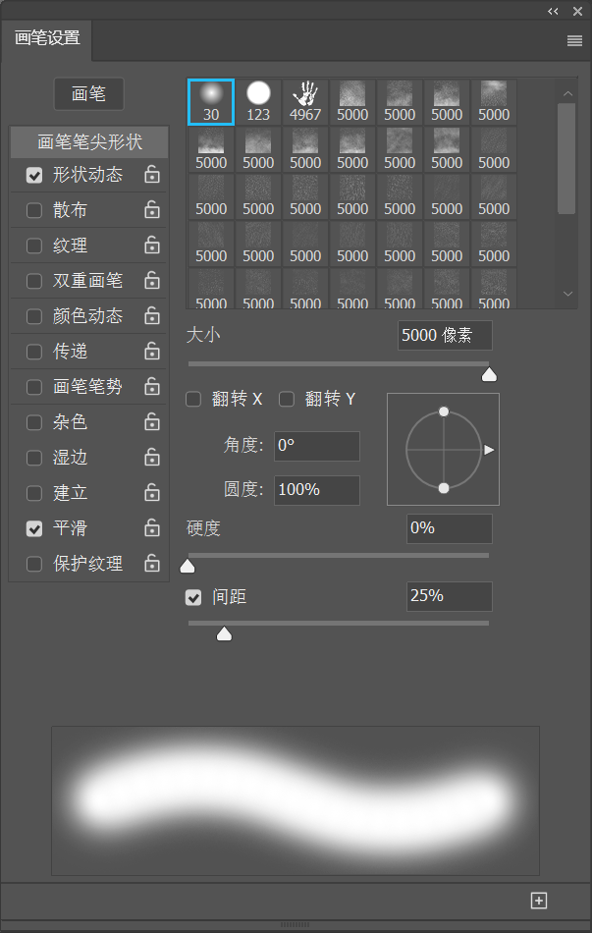This screenshot has height=933, width=592.
Task: Create new brush with plus icon
Action: [538, 901]
